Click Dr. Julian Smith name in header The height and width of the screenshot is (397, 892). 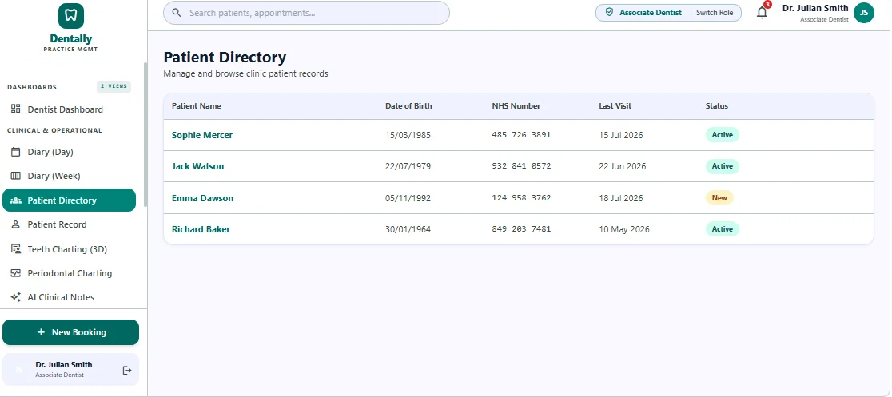[815, 8]
